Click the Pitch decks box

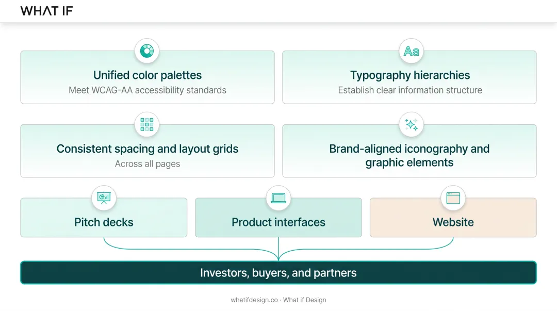pyautogui.click(x=104, y=218)
